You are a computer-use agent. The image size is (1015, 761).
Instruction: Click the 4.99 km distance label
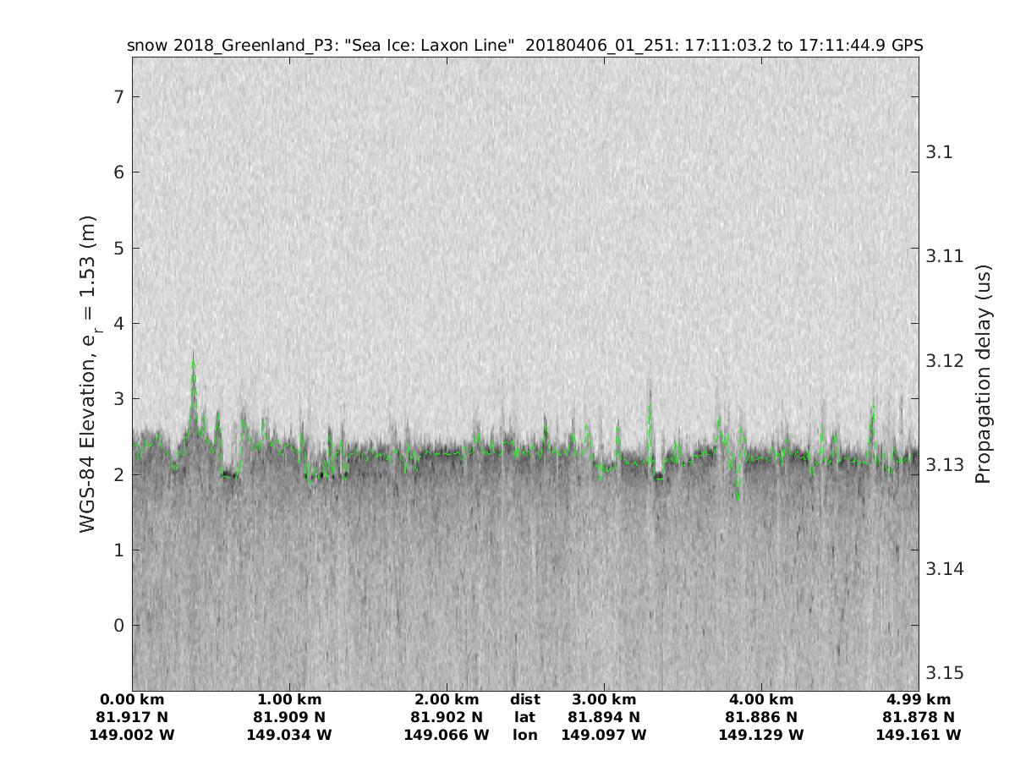click(919, 700)
